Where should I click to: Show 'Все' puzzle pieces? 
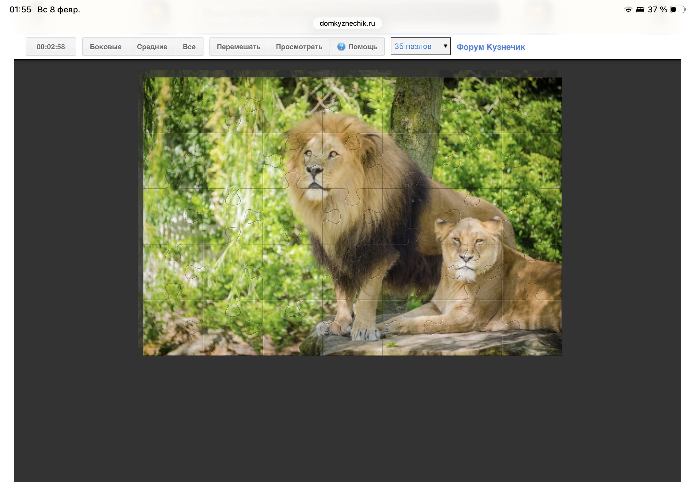coord(189,47)
